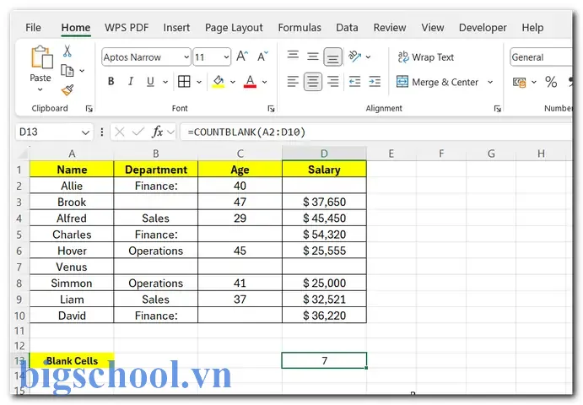Screen dimensions: 583x405
Task: Expand Copy options arrow
Action: [x=82, y=70]
